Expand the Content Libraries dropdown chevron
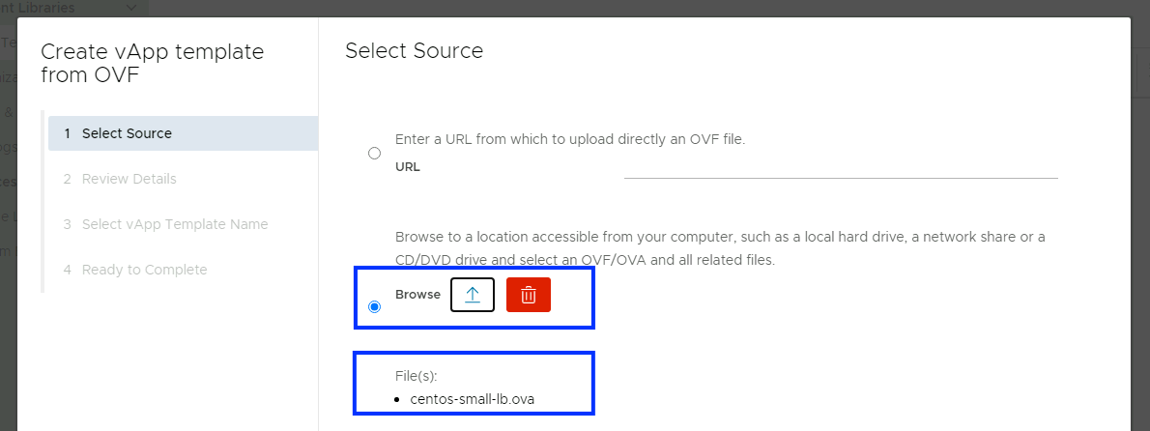This screenshot has width=1150, height=431. [x=131, y=8]
